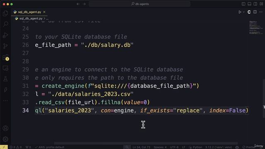
Task: Open the Remote Explorer view
Action: click(5, 68)
